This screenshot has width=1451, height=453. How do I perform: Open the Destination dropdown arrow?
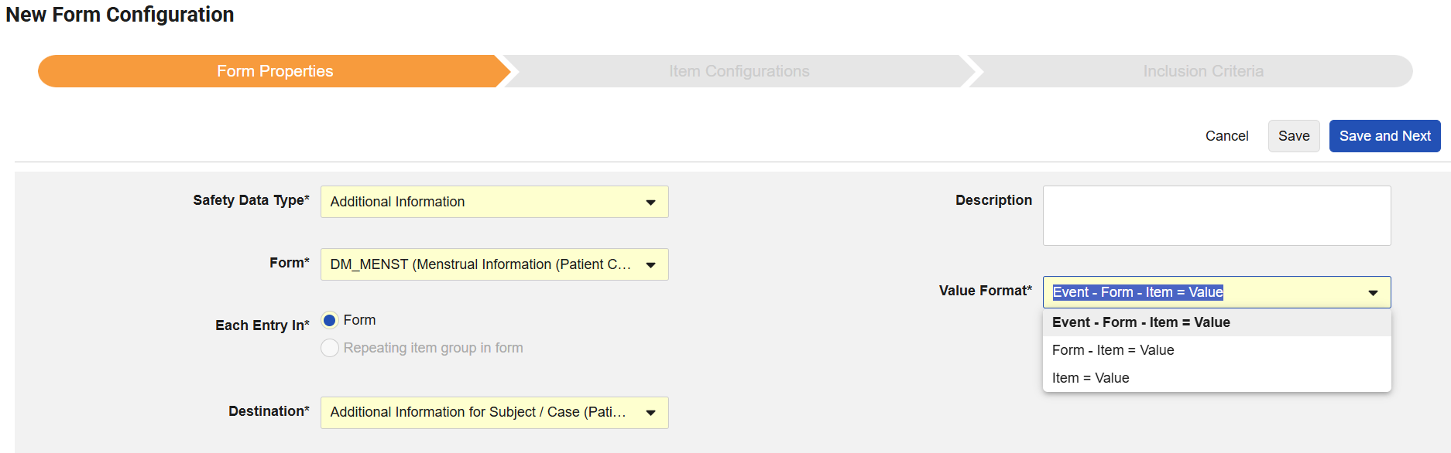tap(650, 413)
